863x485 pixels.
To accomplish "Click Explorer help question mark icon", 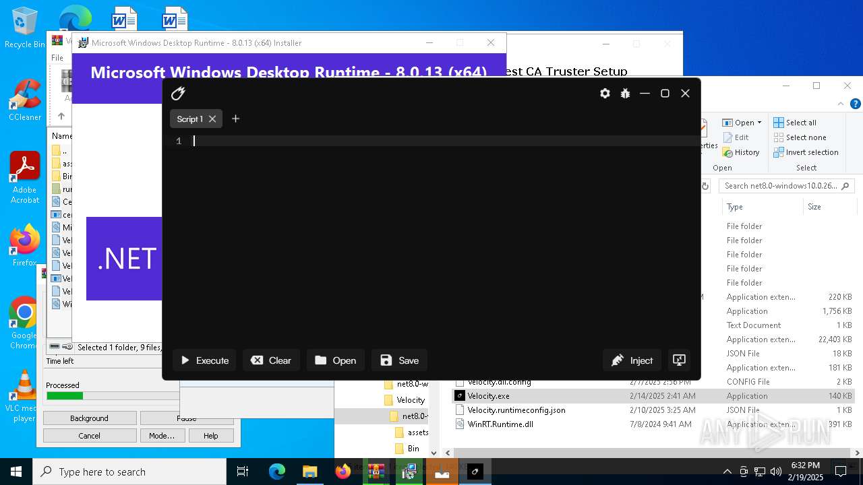I will point(856,104).
